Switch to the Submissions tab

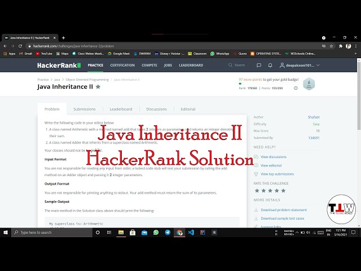pos(85,109)
